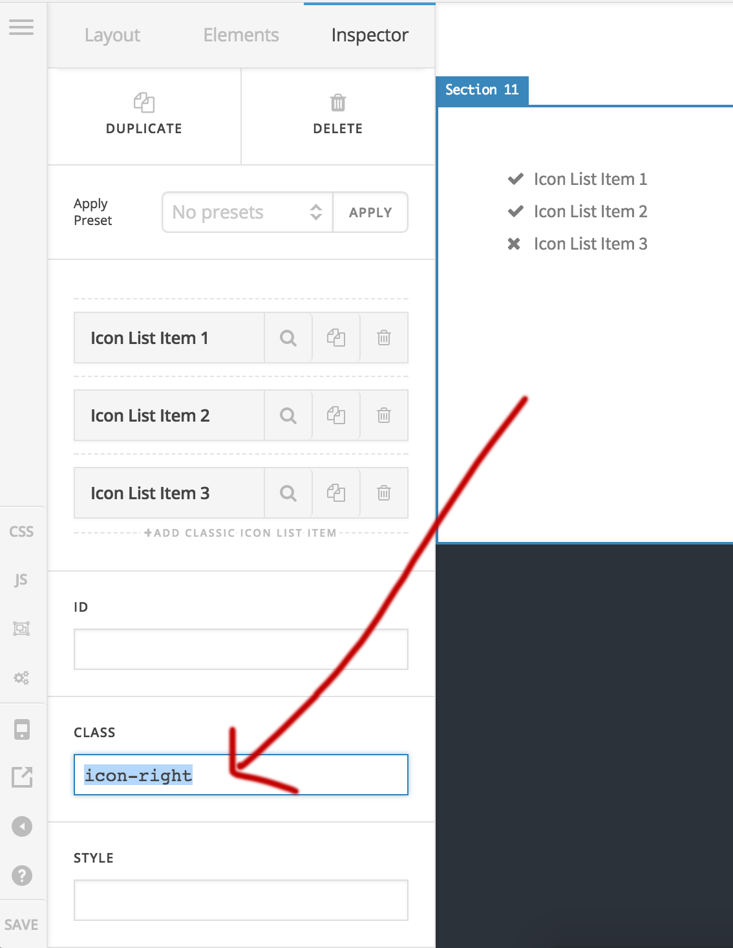This screenshot has height=948, width=733.
Task: Focus the Style input field
Action: (x=240, y=900)
